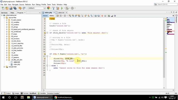Open the Usages window button
The width and height of the screenshot is (178, 100).
tap(16, 93)
